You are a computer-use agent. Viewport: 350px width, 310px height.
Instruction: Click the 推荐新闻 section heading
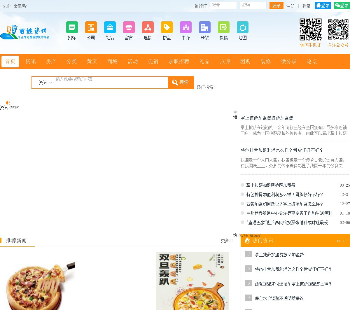(16, 241)
